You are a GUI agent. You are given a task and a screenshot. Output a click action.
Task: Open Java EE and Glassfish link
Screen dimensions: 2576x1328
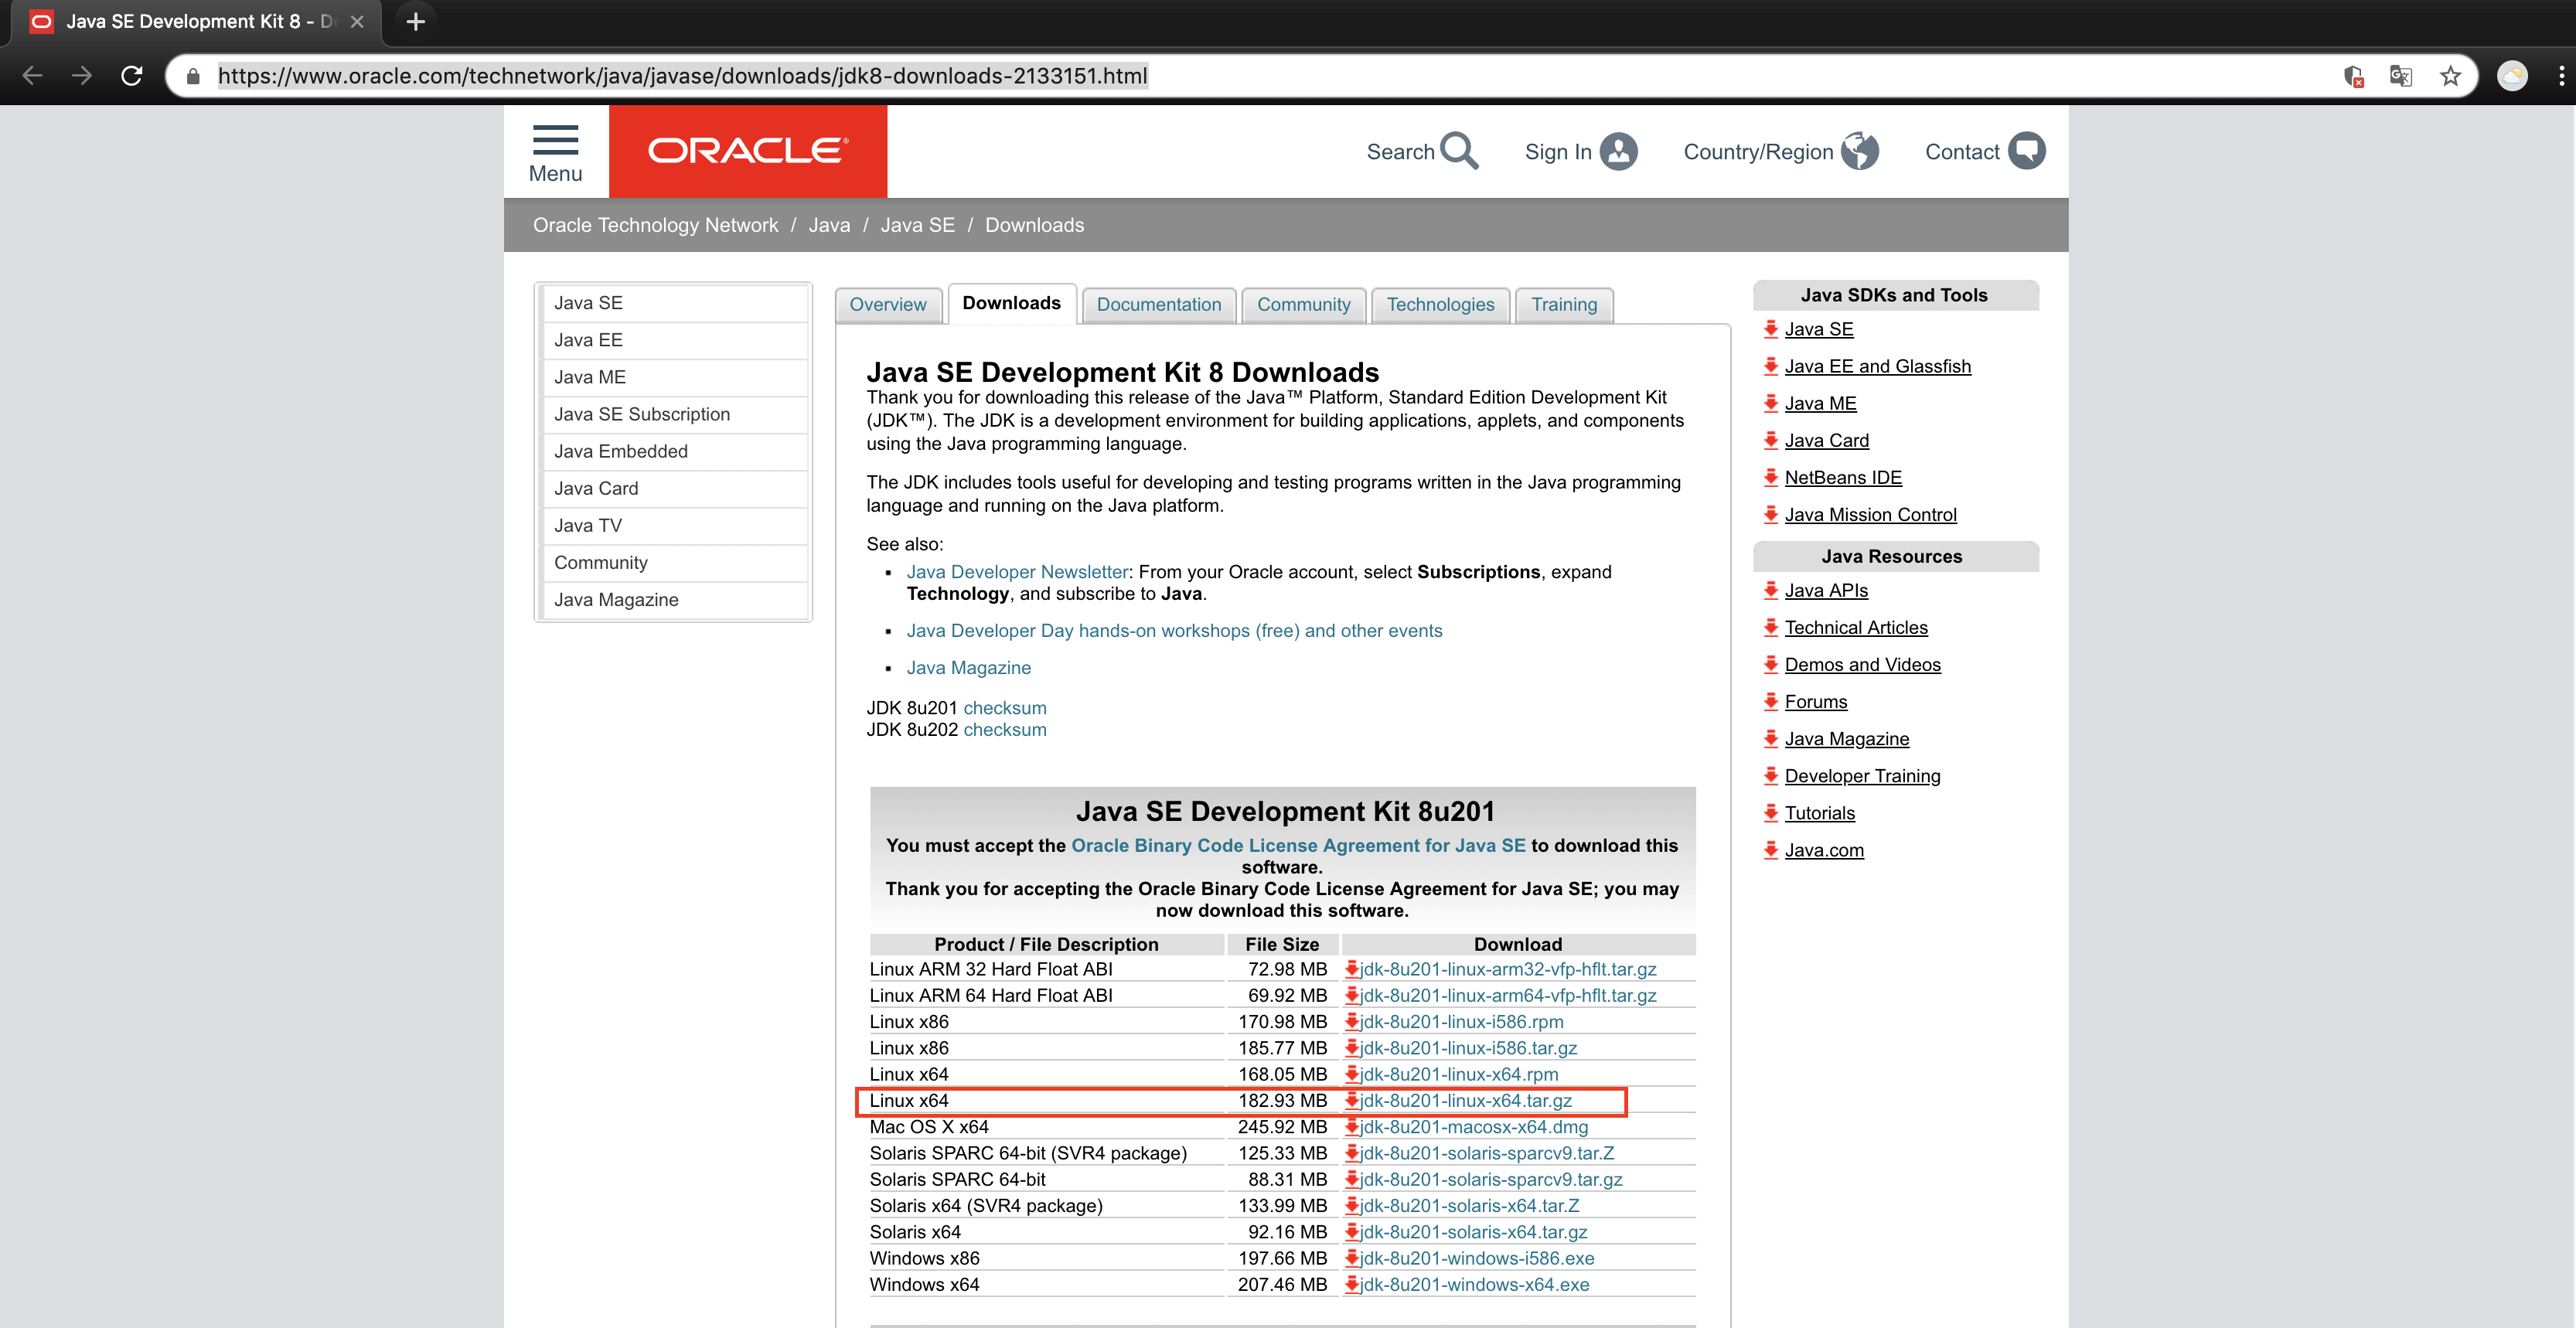pos(1877,366)
